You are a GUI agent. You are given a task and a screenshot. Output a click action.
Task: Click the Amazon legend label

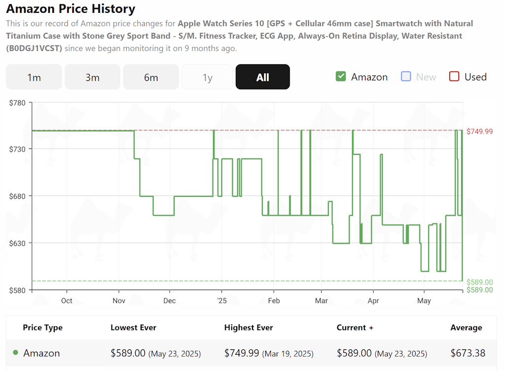[369, 77]
